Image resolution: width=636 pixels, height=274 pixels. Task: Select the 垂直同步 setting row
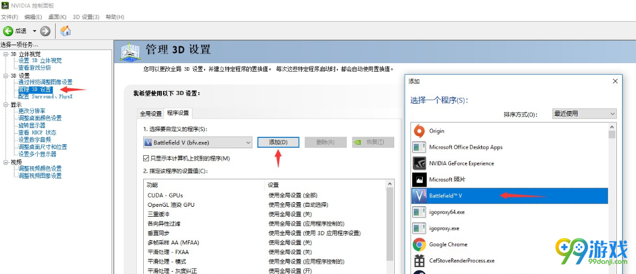tap(265, 233)
